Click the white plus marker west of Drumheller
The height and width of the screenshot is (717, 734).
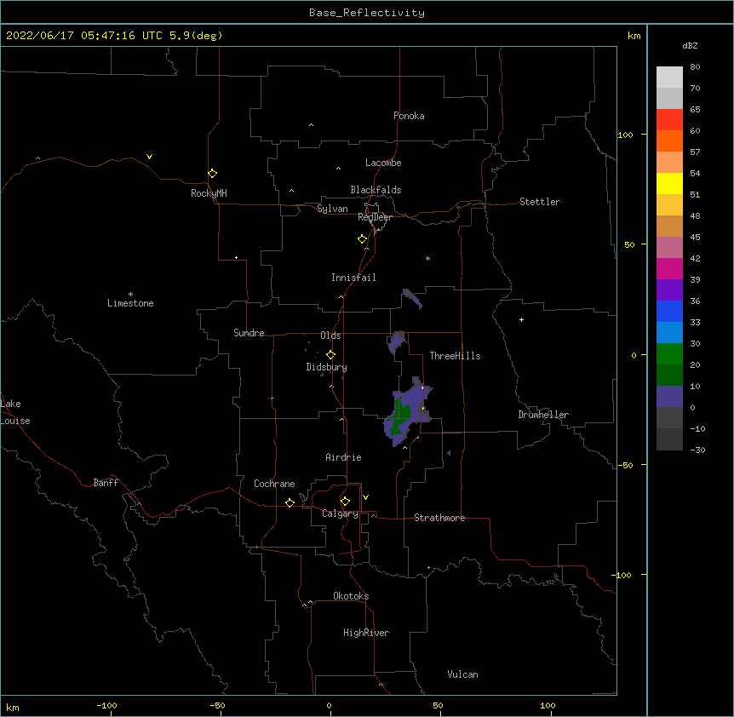point(521,319)
